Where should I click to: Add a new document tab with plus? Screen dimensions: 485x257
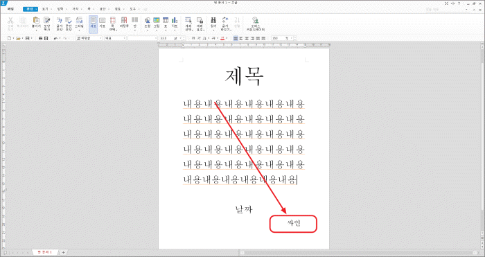click(x=64, y=252)
